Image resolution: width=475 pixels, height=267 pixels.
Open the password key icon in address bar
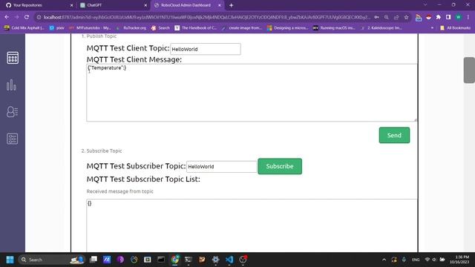click(x=376, y=17)
